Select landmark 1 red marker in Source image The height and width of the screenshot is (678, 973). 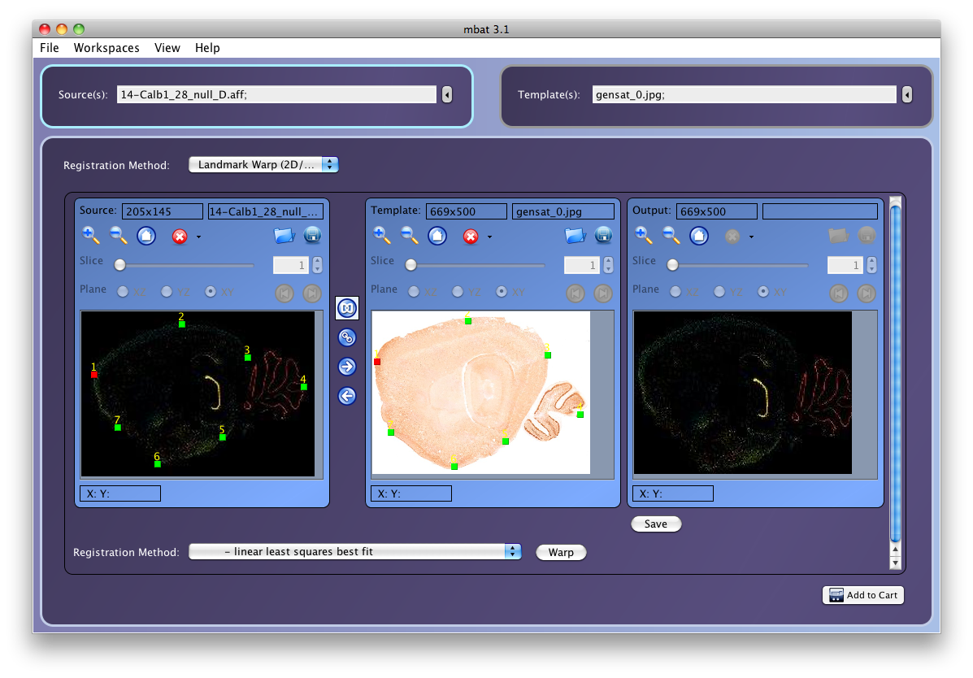94,375
